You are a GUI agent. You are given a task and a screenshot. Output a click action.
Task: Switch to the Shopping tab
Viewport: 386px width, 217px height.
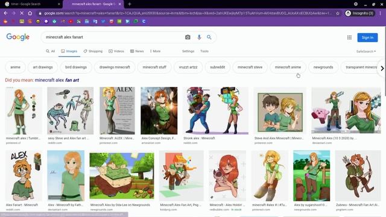tap(93, 51)
